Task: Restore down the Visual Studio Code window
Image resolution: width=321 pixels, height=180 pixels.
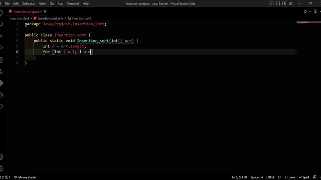Action: tap(310, 3)
